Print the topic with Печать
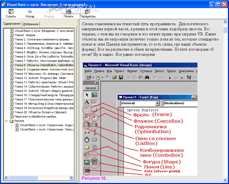 pos(68,13)
